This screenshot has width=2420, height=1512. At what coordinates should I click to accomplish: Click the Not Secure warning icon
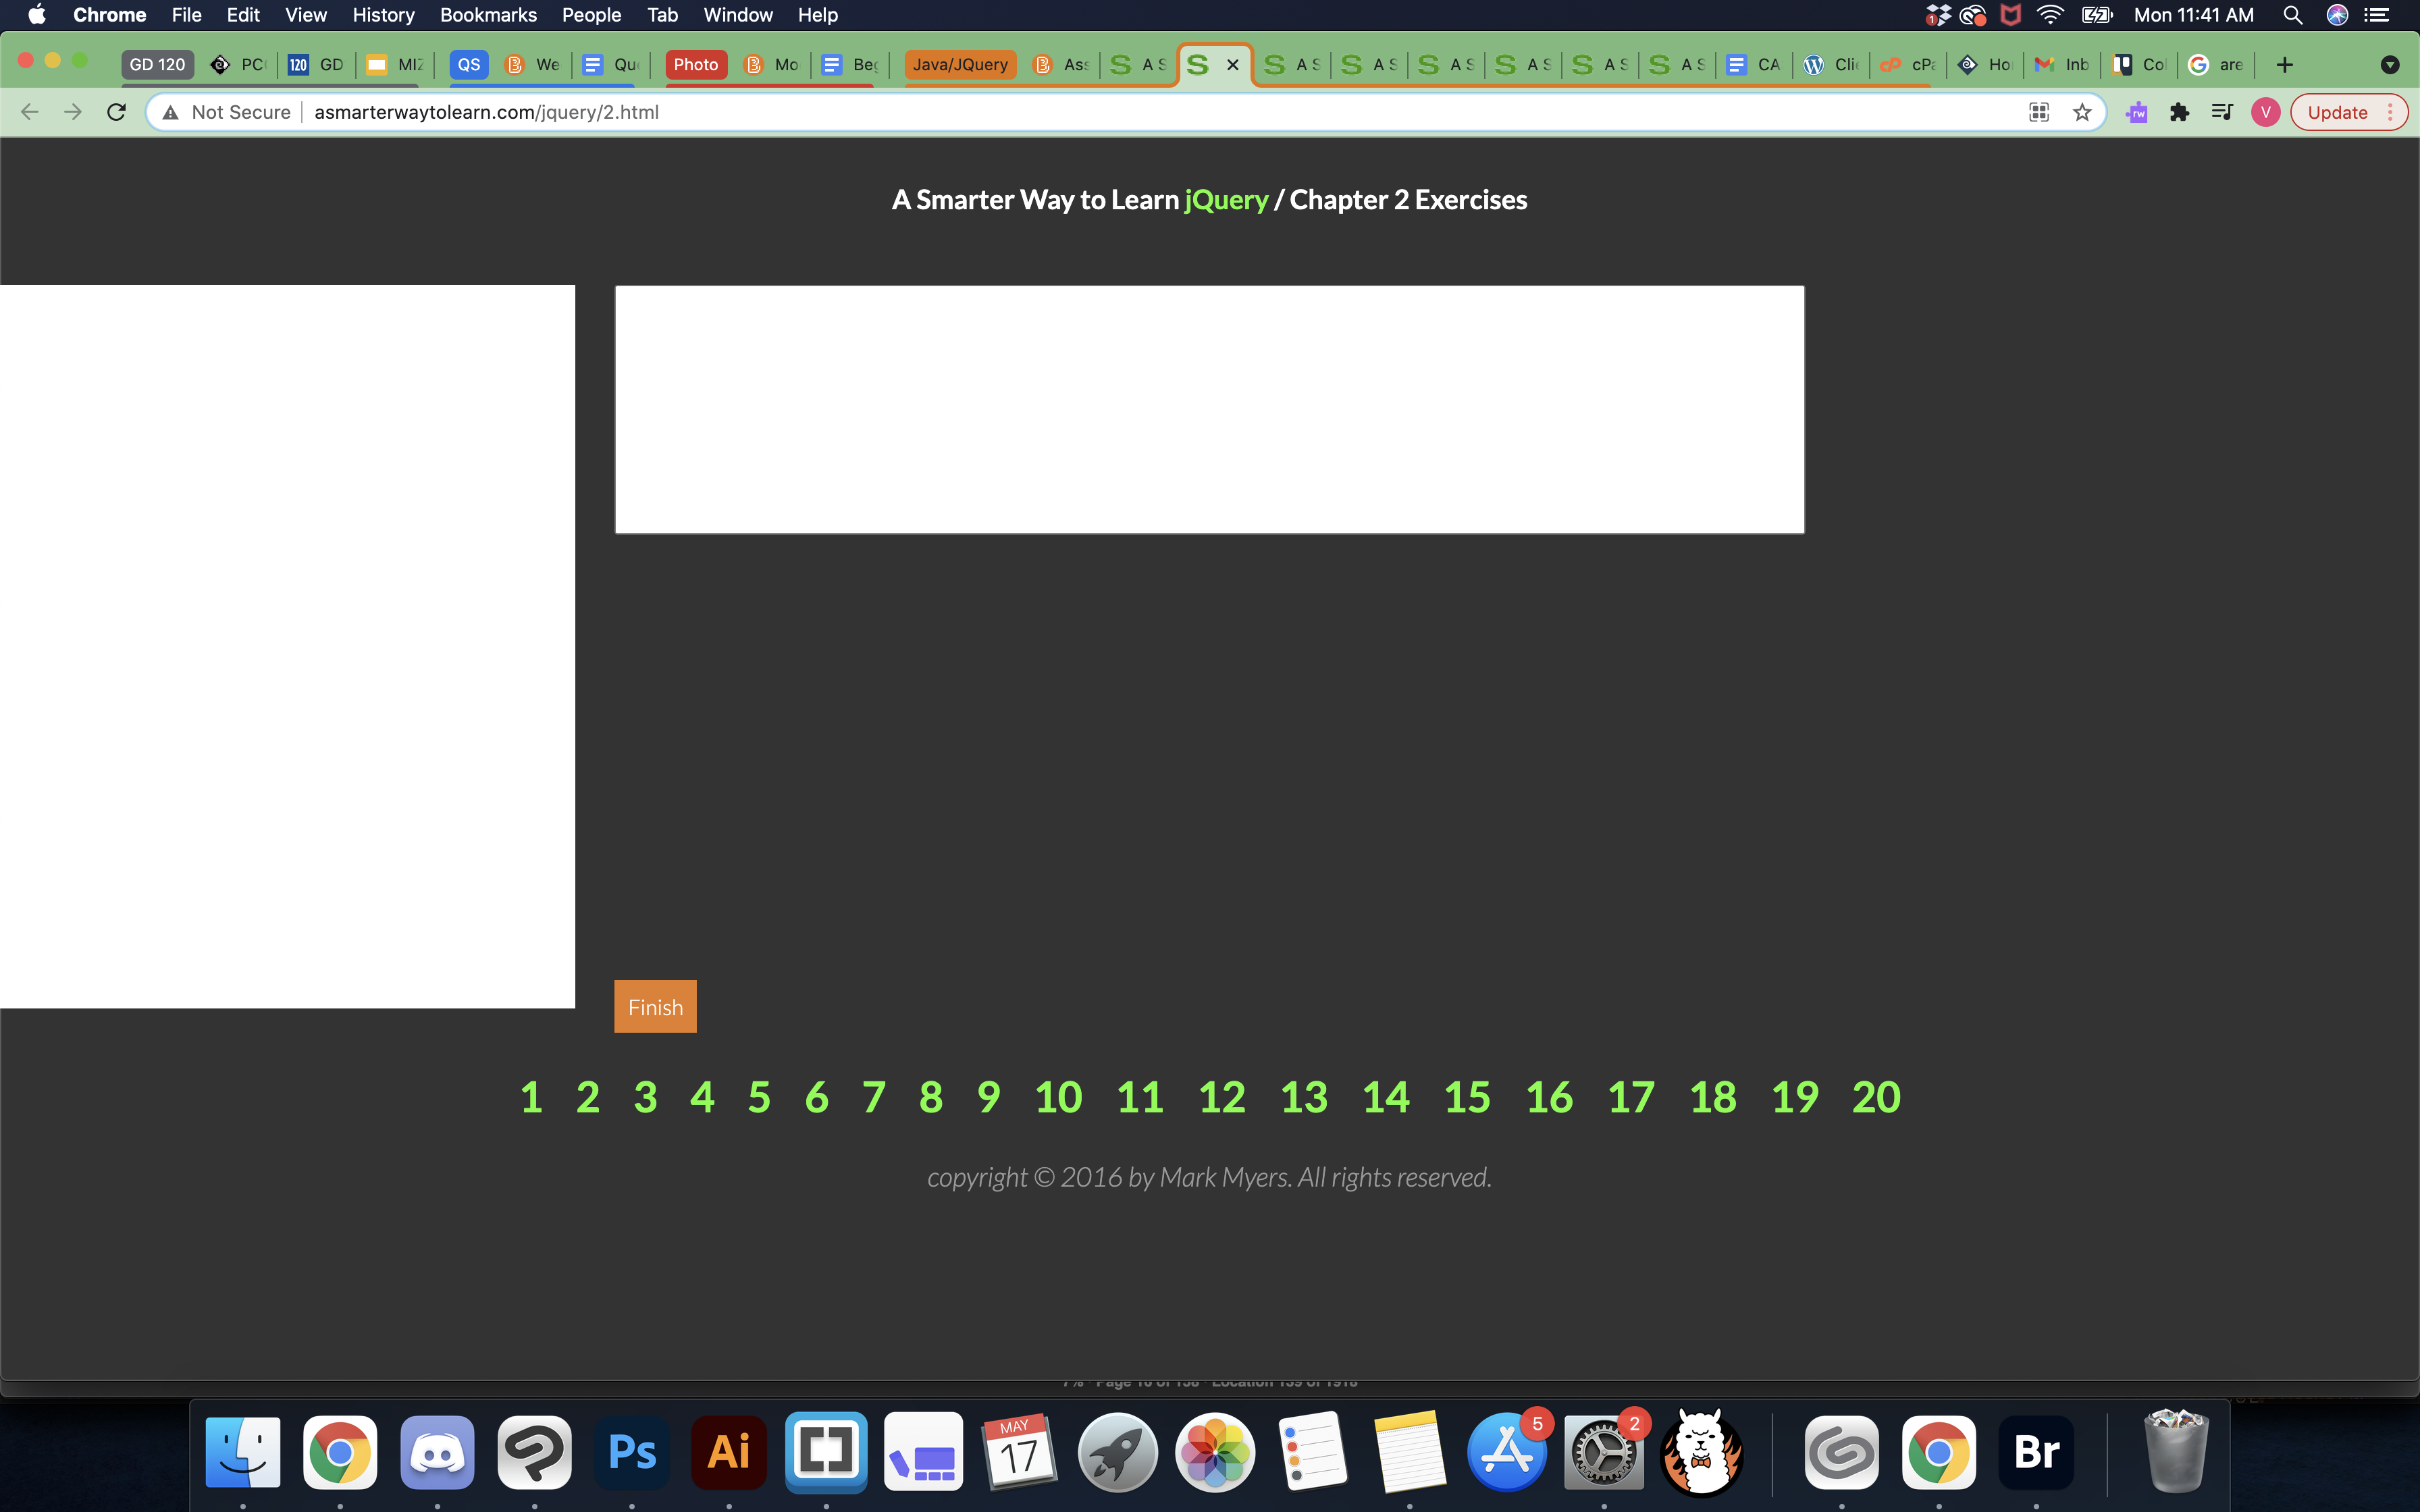[x=171, y=112]
